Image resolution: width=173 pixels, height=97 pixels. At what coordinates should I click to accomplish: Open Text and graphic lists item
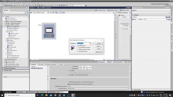coord(14,56)
